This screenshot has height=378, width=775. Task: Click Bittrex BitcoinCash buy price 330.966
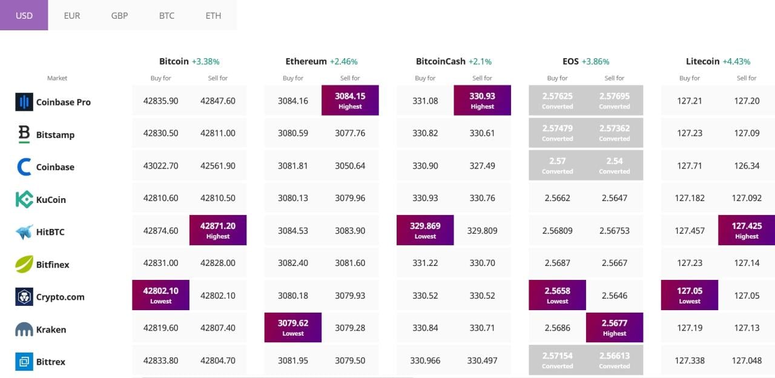tap(425, 360)
